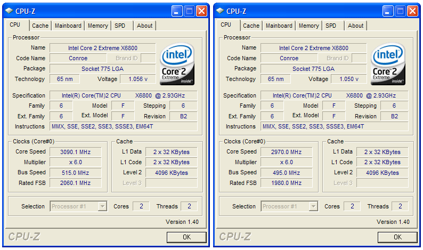Open the Mainboard tab in the left window
Viewport: 423px width, 250px height.
[x=68, y=26]
